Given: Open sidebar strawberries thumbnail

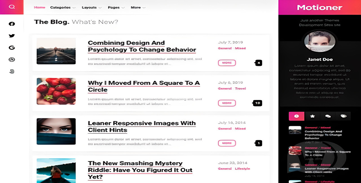Looking at the screenshot, I should coord(295,151).
